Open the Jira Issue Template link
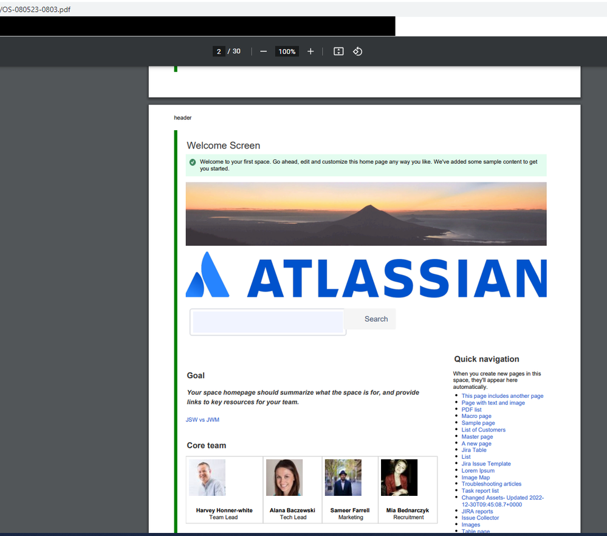Viewport: 607px width, 536px height. click(x=486, y=464)
